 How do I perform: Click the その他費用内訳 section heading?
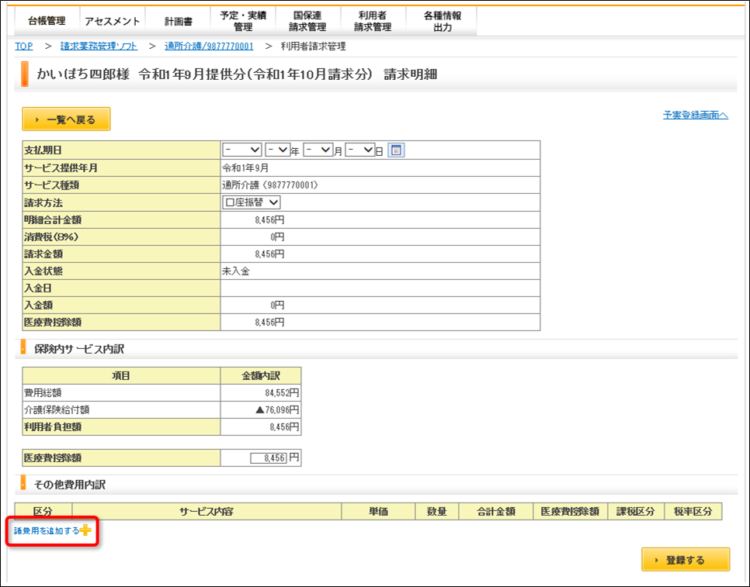[x=70, y=485]
